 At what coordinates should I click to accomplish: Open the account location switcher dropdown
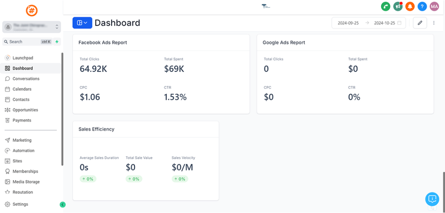click(x=31, y=27)
